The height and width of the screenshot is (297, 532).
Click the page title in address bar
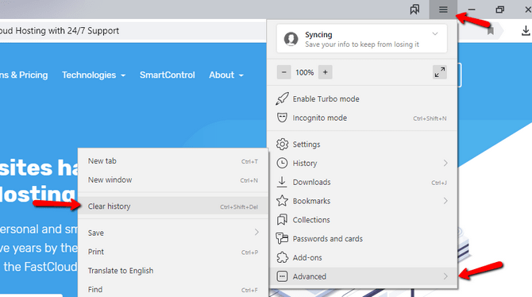tap(60, 31)
